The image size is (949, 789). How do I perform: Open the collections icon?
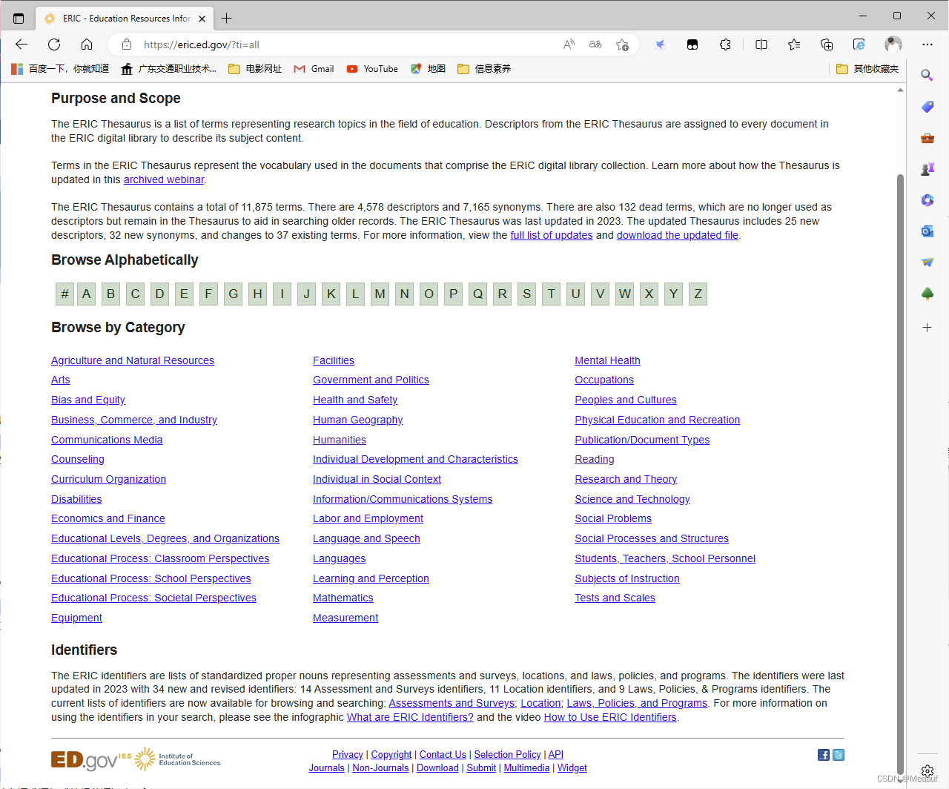pyautogui.click(x=827, y=44)
